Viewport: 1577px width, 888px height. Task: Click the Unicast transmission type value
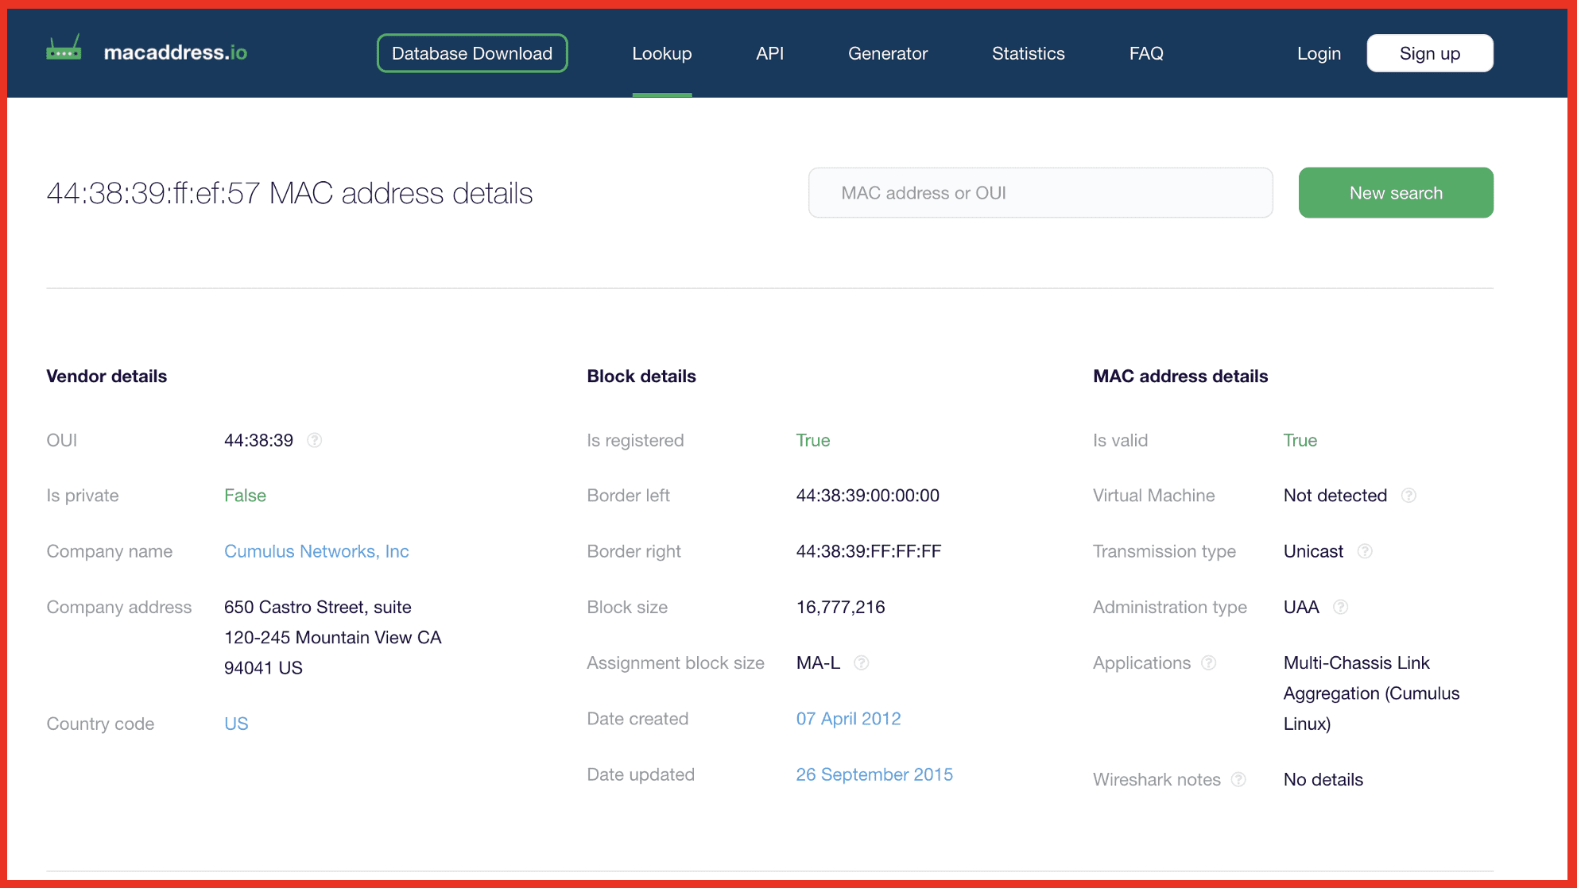(1313, 551)
